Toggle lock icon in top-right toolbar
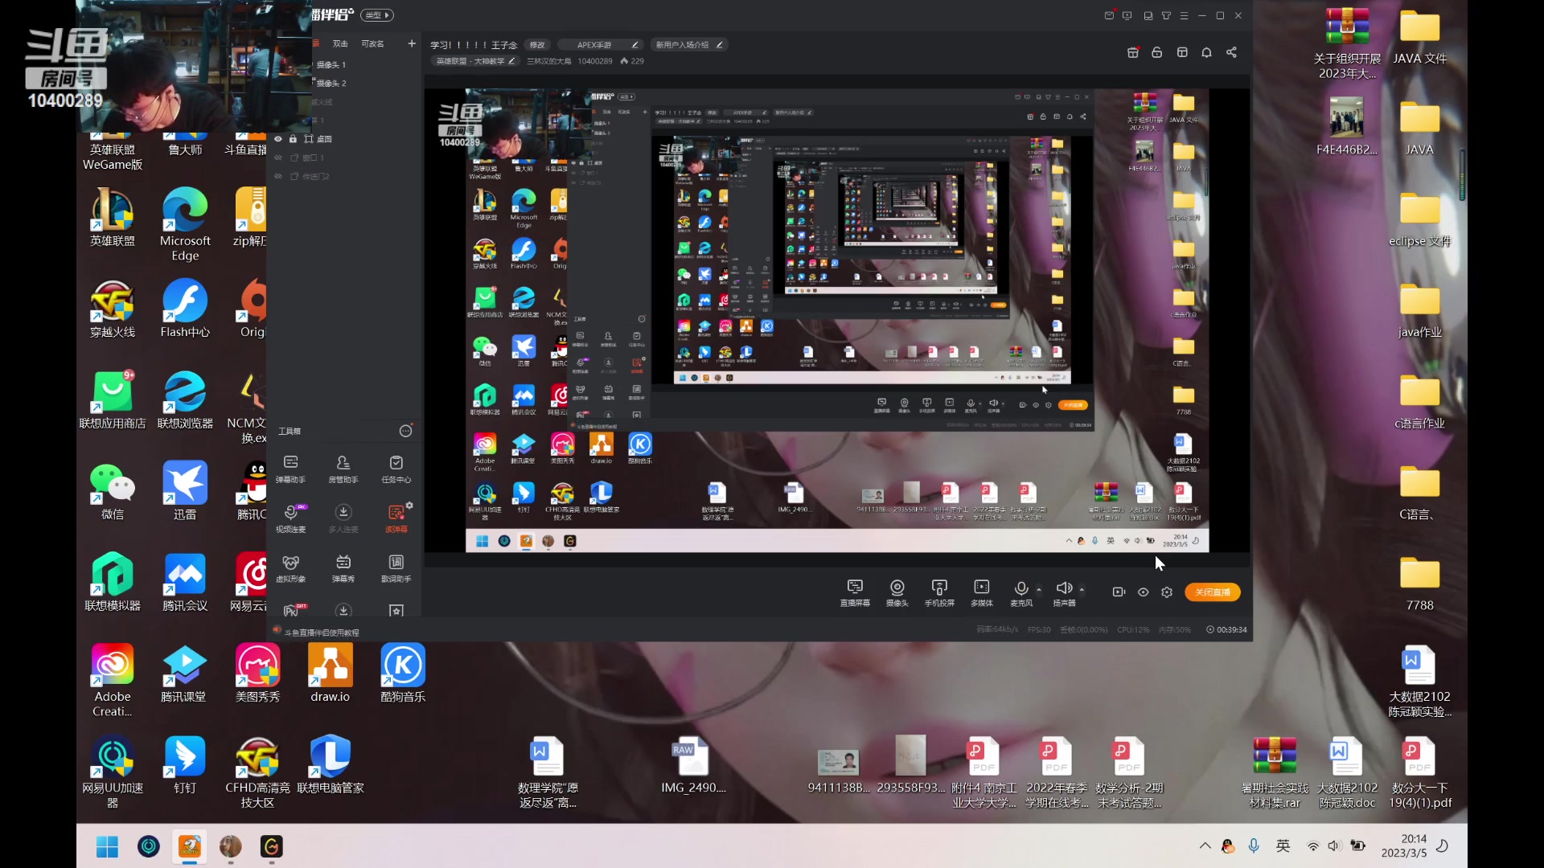 pyautogui.click(x=1156, y=52)
